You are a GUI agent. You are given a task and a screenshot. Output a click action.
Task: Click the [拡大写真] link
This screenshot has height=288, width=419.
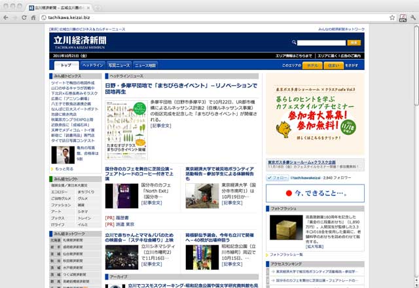314,247
